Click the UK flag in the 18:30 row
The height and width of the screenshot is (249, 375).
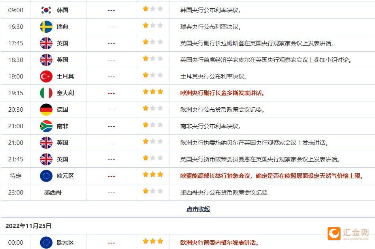pos(46,60)
